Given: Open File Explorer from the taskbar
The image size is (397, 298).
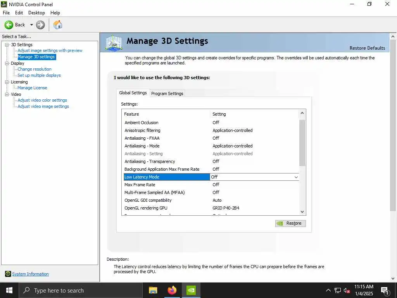Looking at the screenshot, I should pos(153,290).
